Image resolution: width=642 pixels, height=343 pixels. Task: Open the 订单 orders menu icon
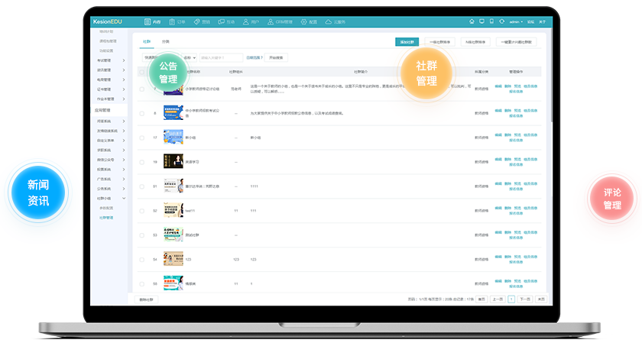pyautogui.click(x=172, y=22)
